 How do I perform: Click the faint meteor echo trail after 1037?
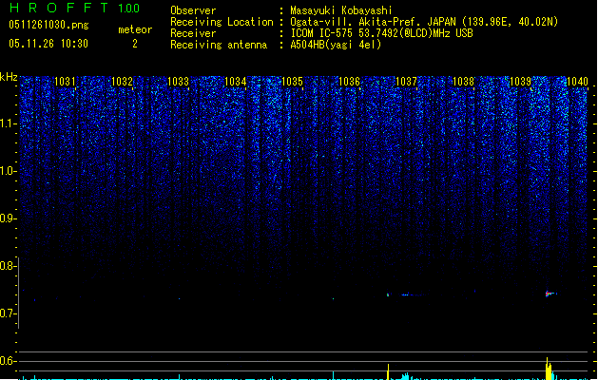[414, 294]
